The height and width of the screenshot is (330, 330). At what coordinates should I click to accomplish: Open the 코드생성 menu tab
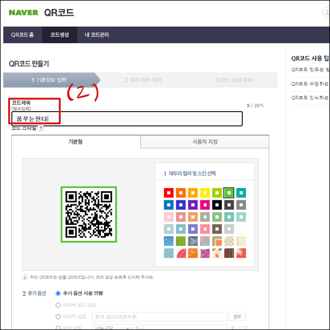tap(60, 35)
